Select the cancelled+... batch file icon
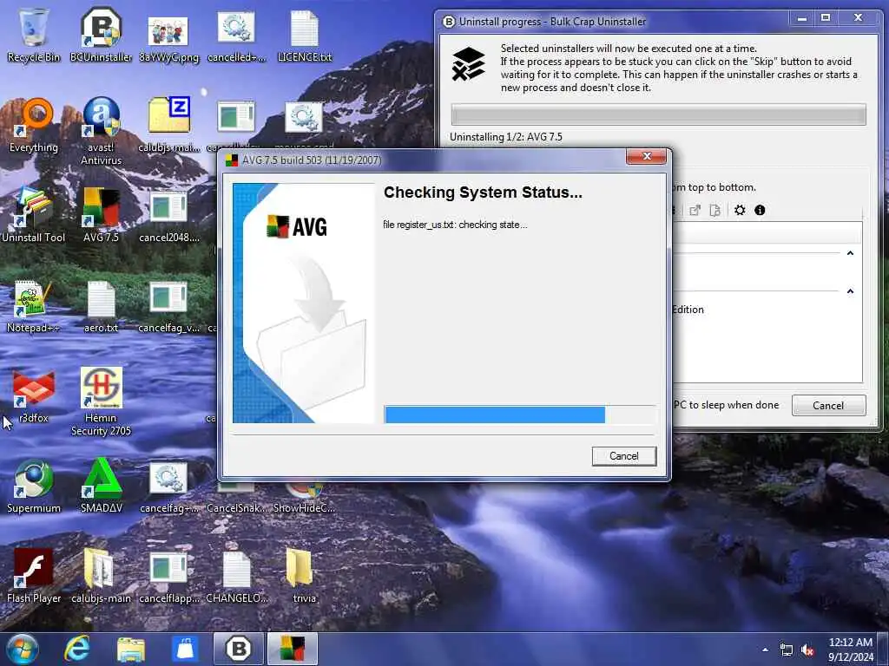This screenshot has width=889, height=666. click(x=236, y=35)
